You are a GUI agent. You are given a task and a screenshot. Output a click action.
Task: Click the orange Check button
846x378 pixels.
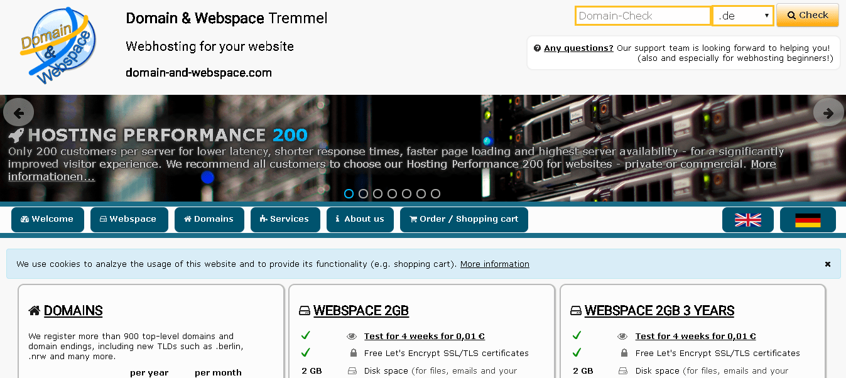click(808, 15)
